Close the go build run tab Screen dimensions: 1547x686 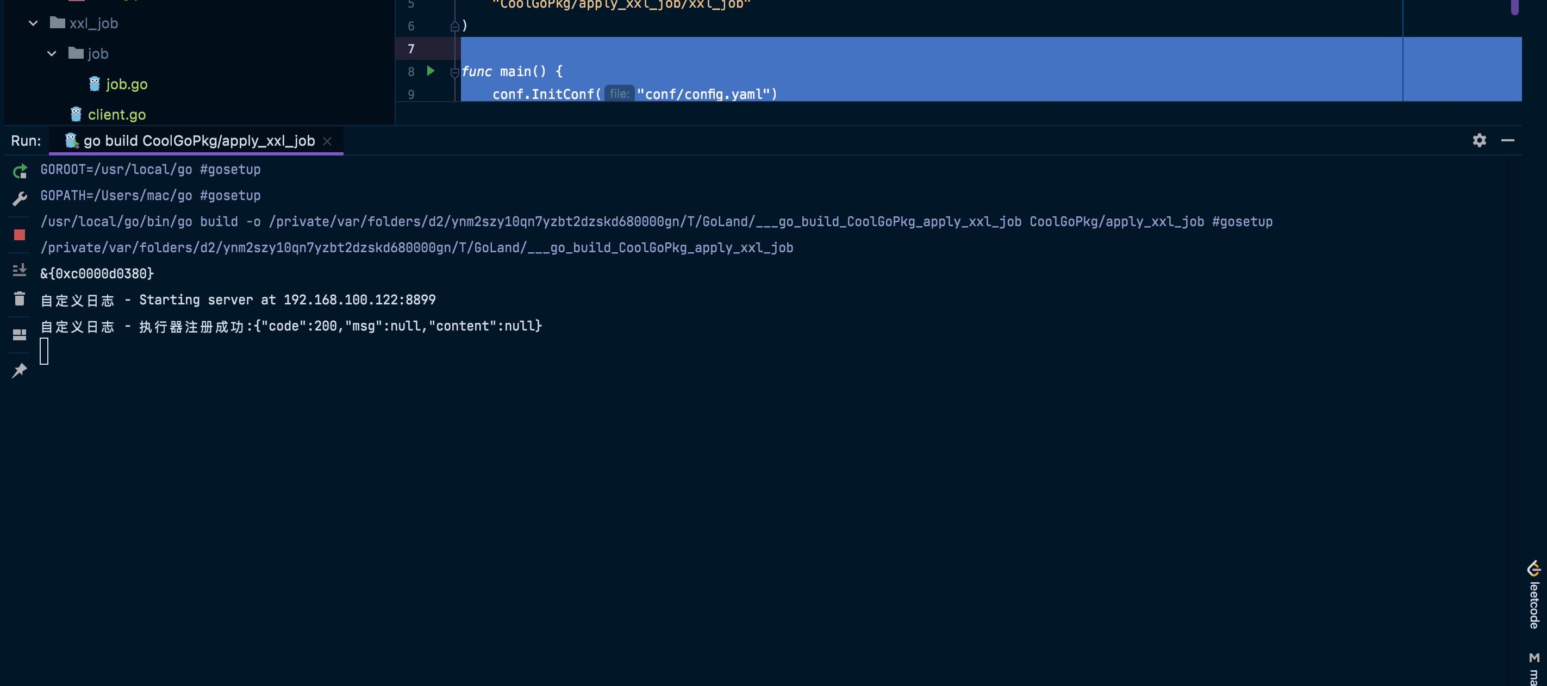(x=327, y=141)
